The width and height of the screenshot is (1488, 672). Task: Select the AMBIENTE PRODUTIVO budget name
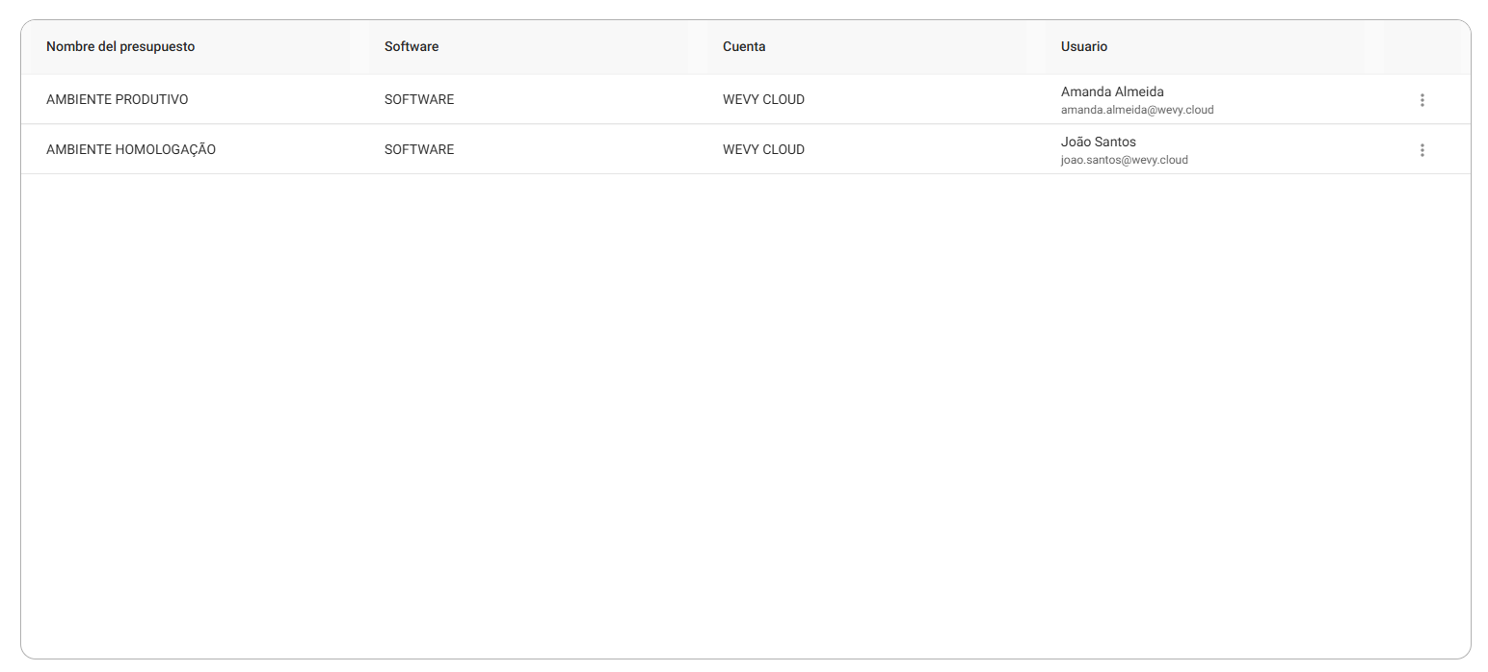(x=118, y=99)
